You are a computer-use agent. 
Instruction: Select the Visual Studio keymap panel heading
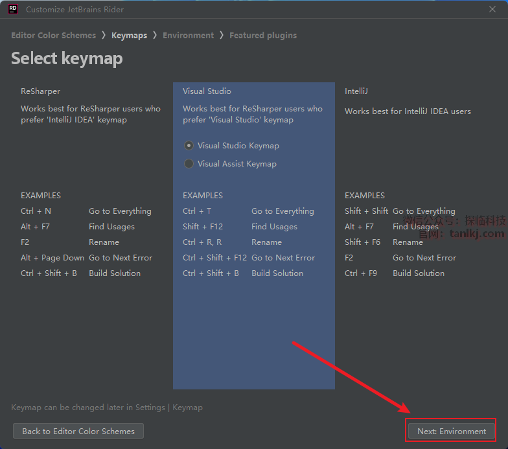click(207, 91)
